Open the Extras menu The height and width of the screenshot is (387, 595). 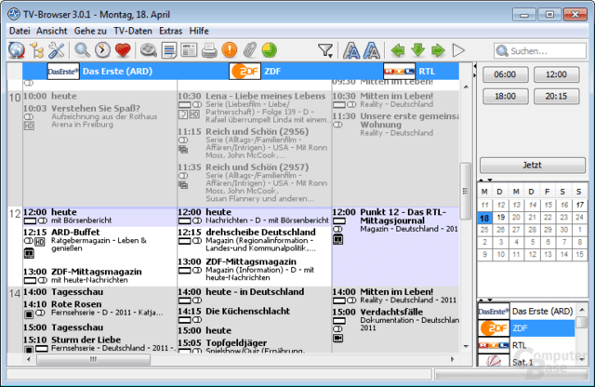point(170,31)
